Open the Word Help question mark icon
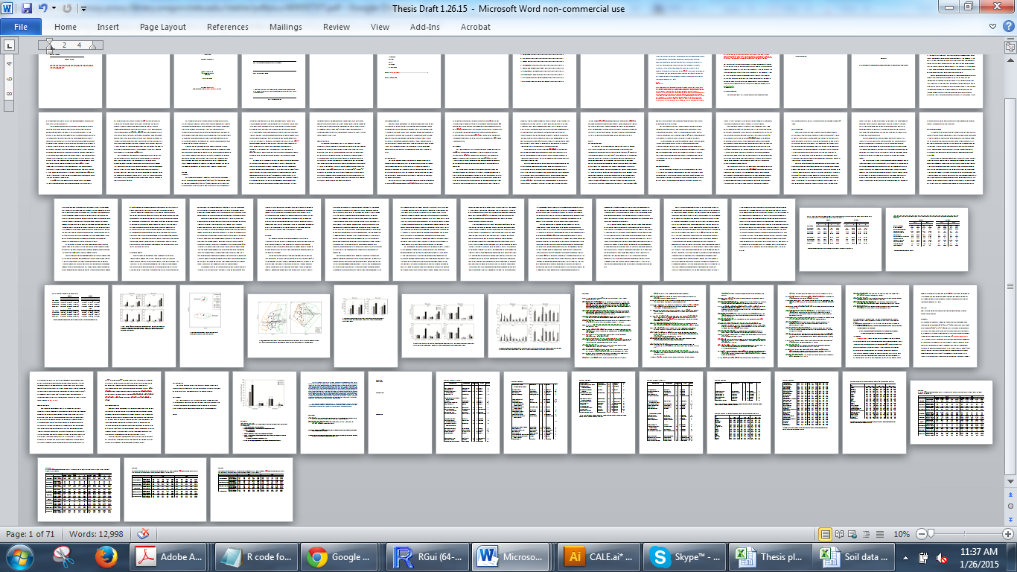Image resolution: width=1017 pixels, height=572 pixels. tap(1009, 27)
